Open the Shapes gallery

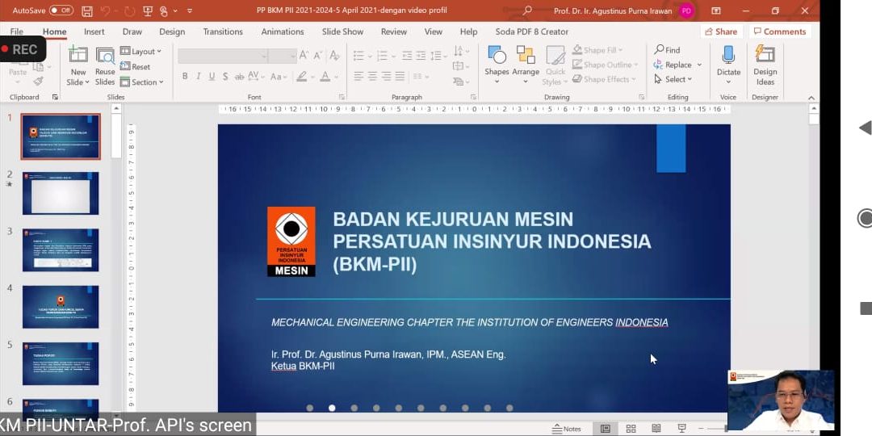click(x=497, y=64)
